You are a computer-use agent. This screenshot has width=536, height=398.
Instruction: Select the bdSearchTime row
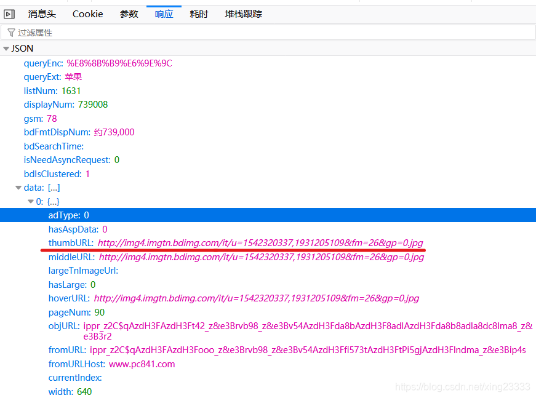(268, 146)
